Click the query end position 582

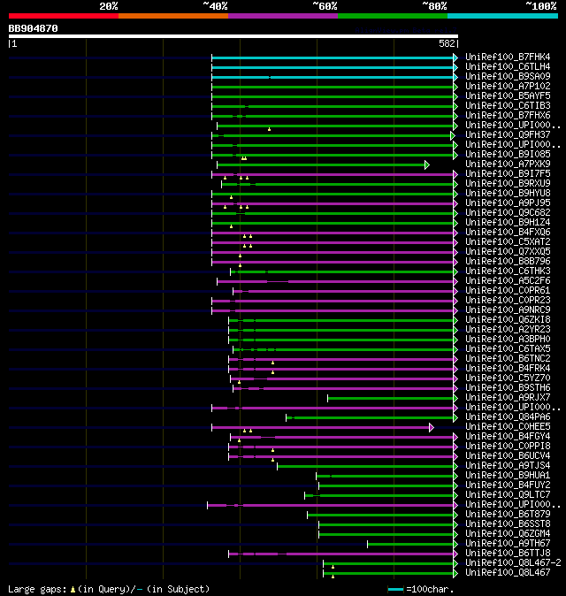point(447,43)
